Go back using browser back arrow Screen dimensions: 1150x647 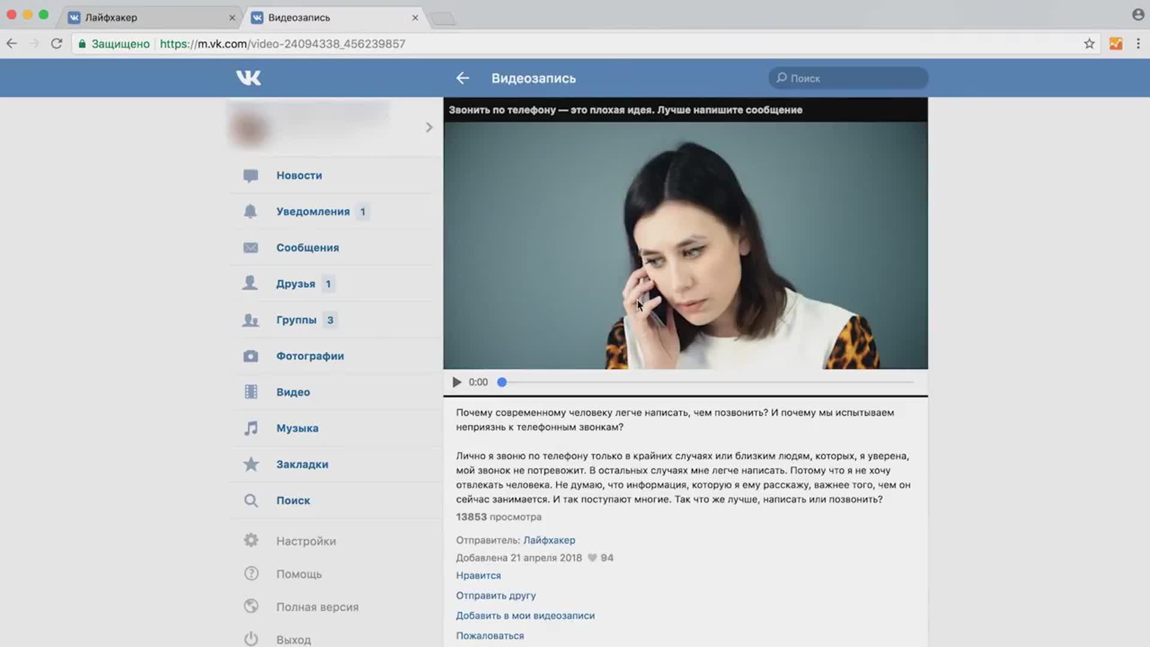point(11,44)
